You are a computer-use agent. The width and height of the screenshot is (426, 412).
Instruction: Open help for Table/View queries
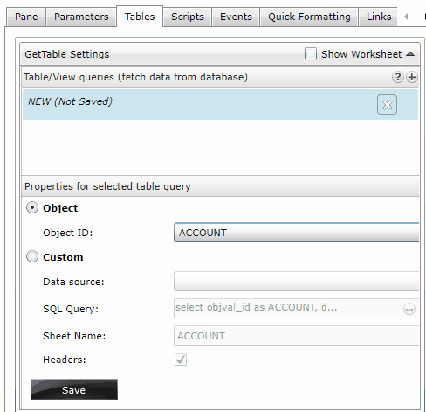(x=397, y=77)
